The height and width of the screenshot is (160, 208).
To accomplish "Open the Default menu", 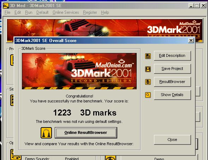I will coord(42,12).
